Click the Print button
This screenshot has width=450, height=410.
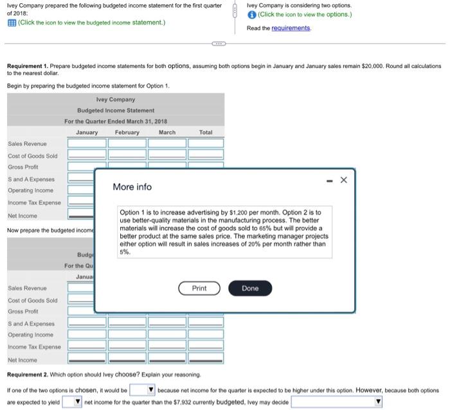199,289
